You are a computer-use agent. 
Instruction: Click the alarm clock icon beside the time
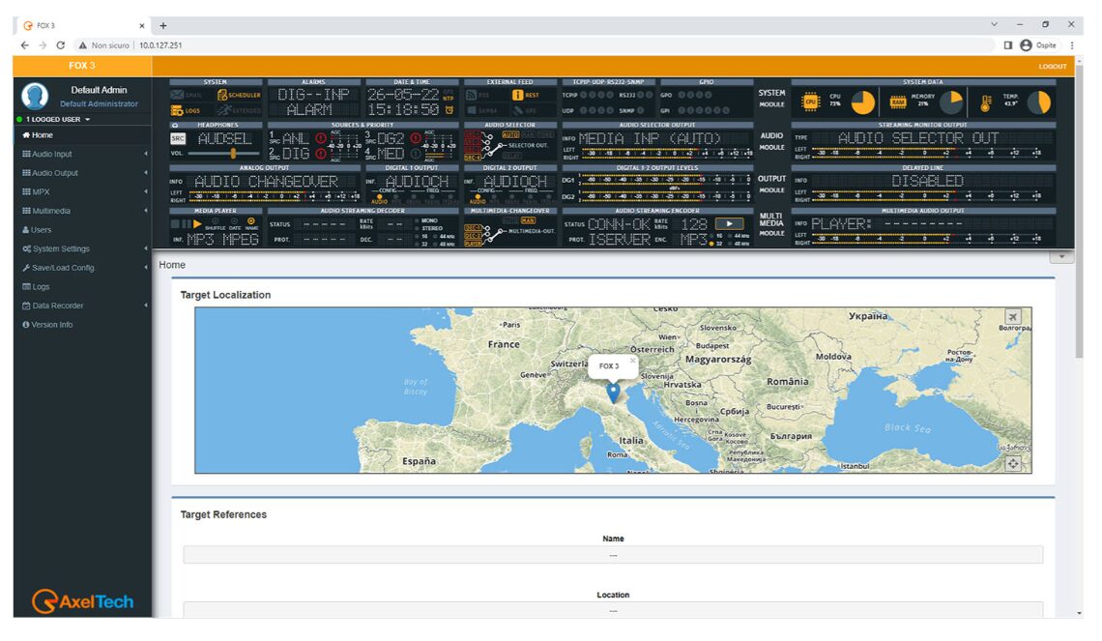pyautogui.click(x=449, y=110)
